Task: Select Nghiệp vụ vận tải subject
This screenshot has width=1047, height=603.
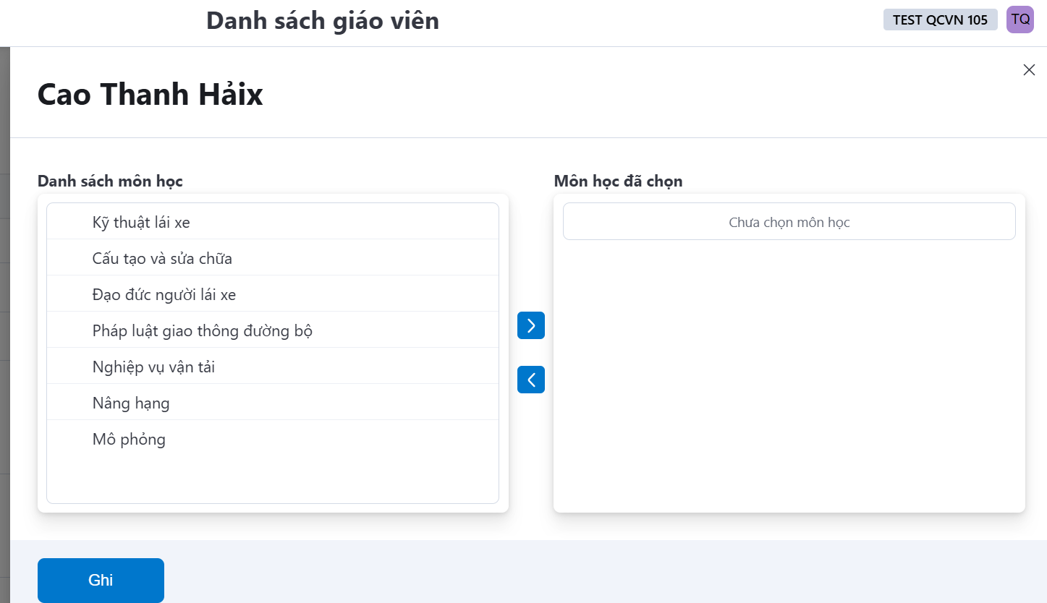Action: coord(273,367)
